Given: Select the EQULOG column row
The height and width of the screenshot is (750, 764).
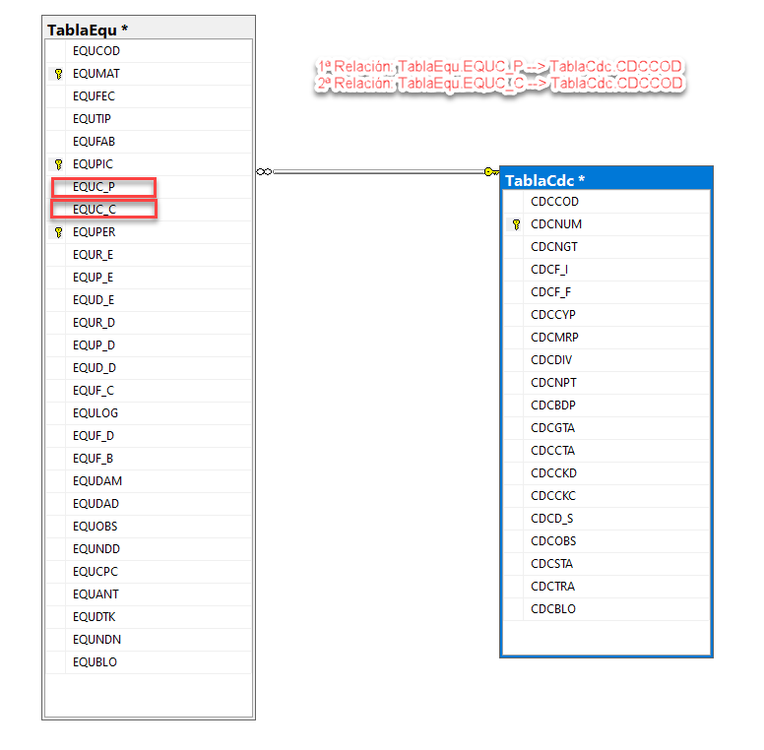Looking at the screenshot, I should coord(149,413).
